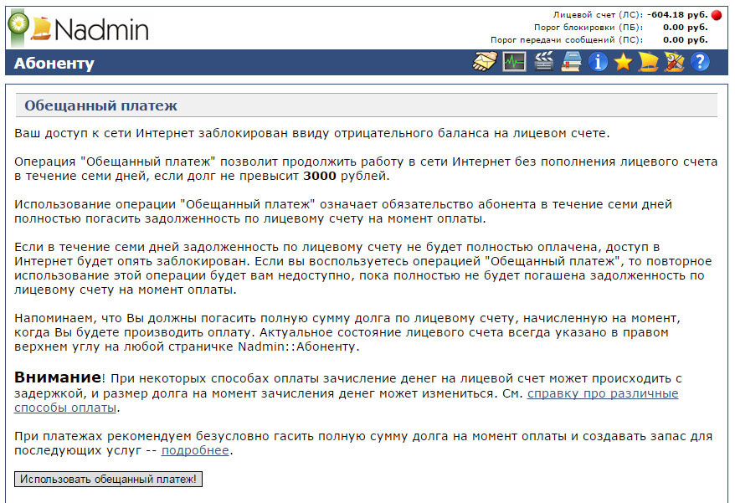Screen dimensions: 735x503
Task: Click the Обещанный платеж section heading
Action: click(x=100, y=105)
